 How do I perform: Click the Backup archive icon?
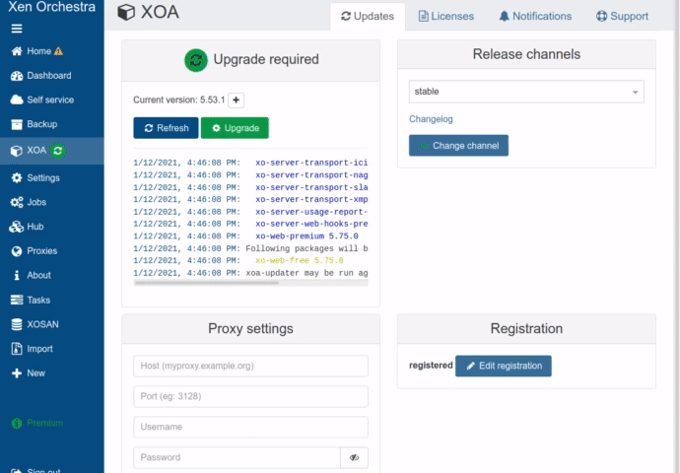click(17, 124)
